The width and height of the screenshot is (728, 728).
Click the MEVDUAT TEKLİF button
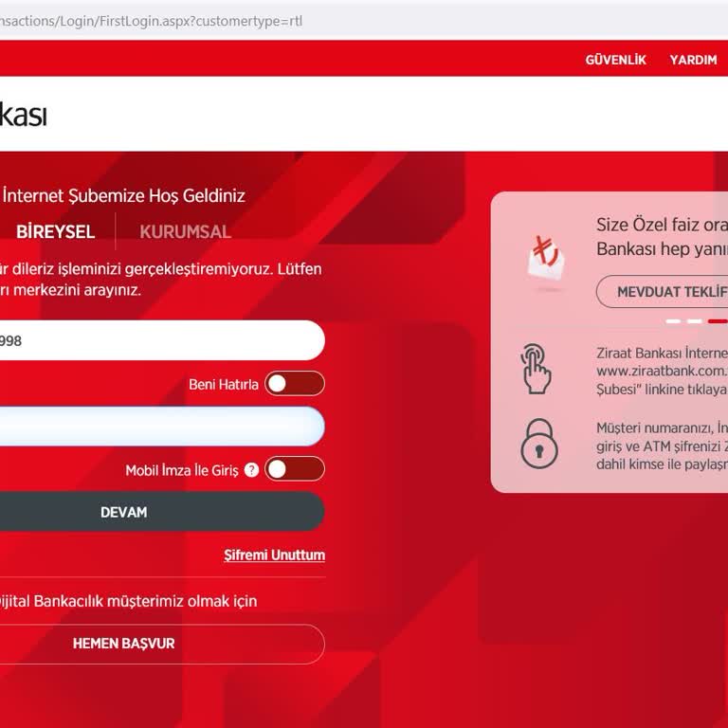662,292
